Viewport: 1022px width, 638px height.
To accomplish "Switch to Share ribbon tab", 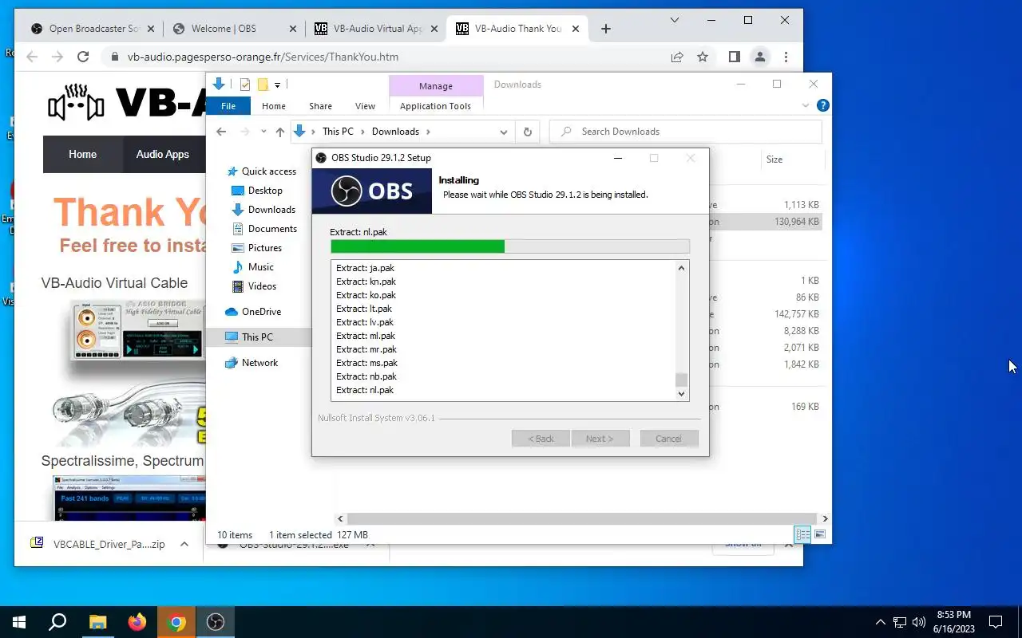I will point(320,106).
